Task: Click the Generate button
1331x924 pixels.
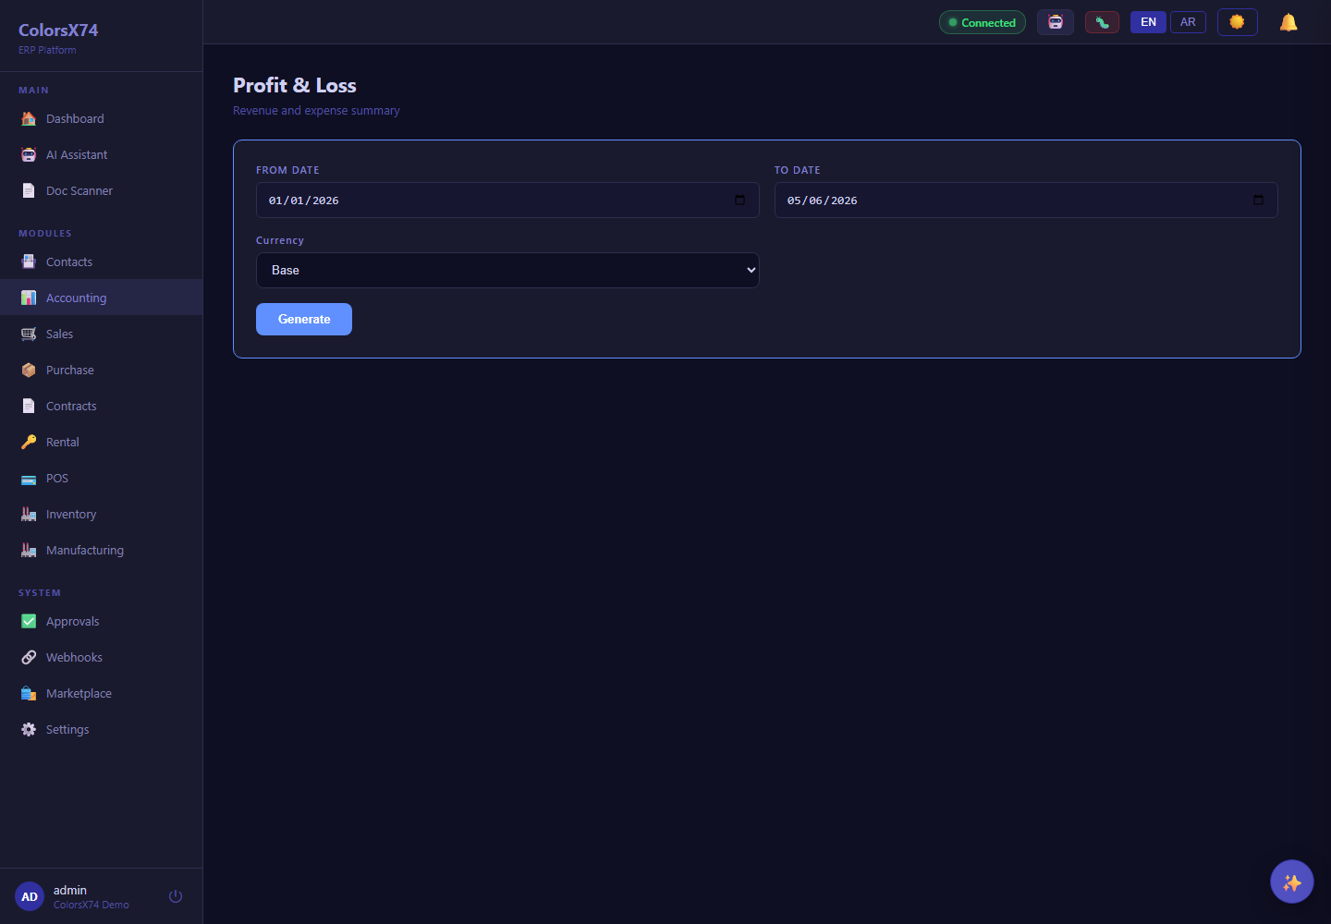Action: 304,319
